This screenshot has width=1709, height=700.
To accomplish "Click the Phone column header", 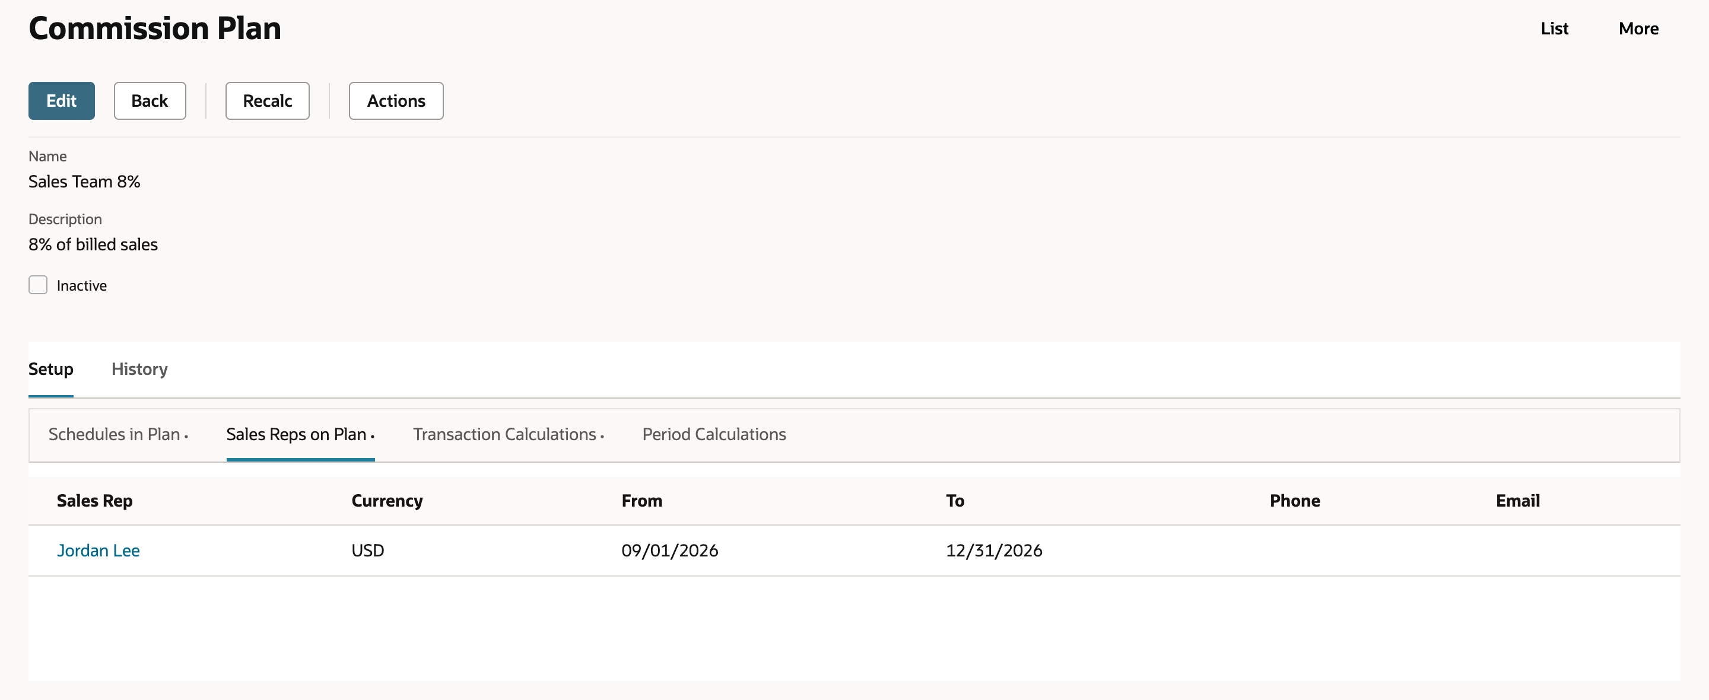I will pyautogui.click(x=1294, y=501).
